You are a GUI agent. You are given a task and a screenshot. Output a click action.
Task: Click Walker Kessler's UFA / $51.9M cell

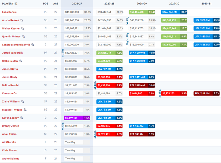[x=206, y=29]
